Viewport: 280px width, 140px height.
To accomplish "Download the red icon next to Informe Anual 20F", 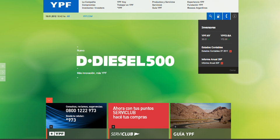I will [x=222, y=63].
